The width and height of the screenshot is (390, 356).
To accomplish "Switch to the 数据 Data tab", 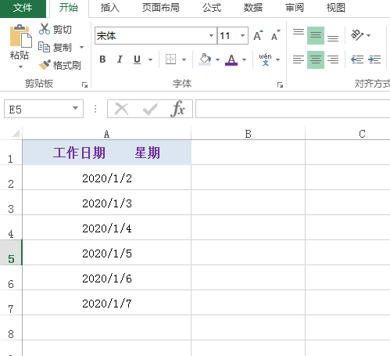I will point(253,8).
